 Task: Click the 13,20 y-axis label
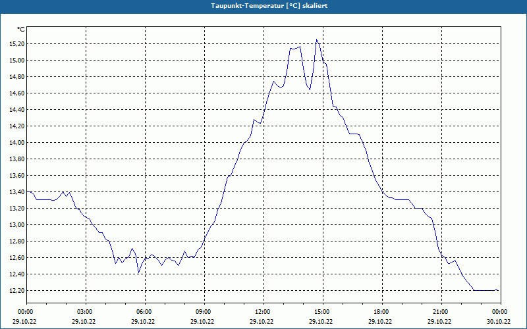[17, 209]
